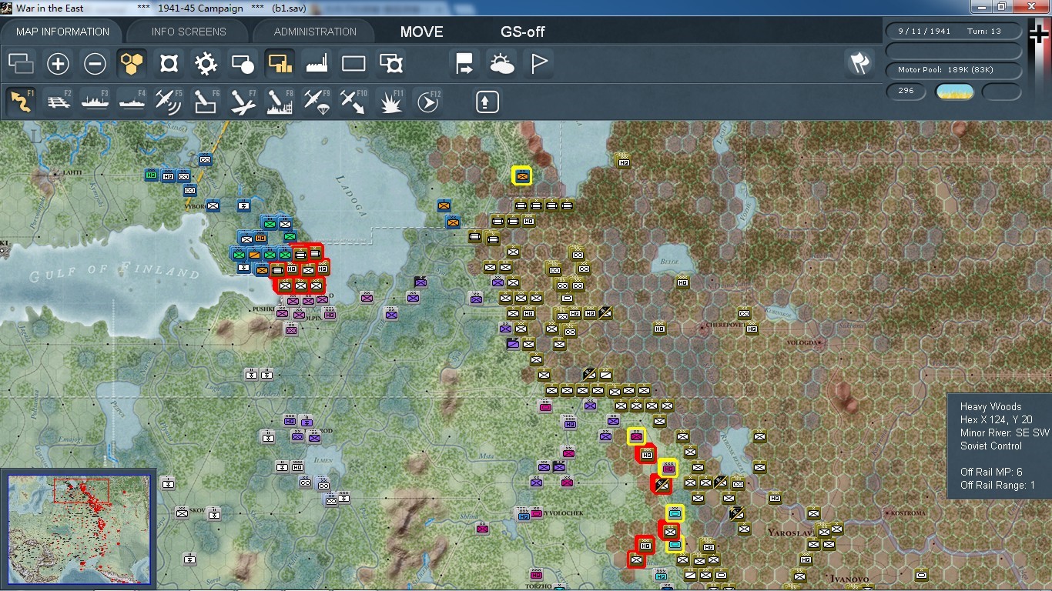
Task: Toggle the GS-off ground support label
Action: point(523,32)
